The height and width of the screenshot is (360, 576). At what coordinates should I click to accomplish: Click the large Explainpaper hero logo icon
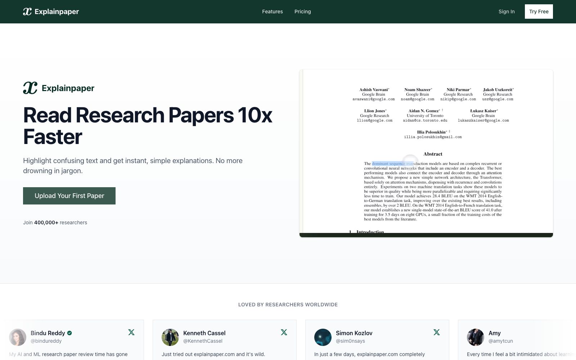tap(30, 88)
